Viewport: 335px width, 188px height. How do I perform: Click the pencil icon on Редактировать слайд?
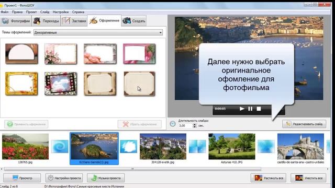288,124
